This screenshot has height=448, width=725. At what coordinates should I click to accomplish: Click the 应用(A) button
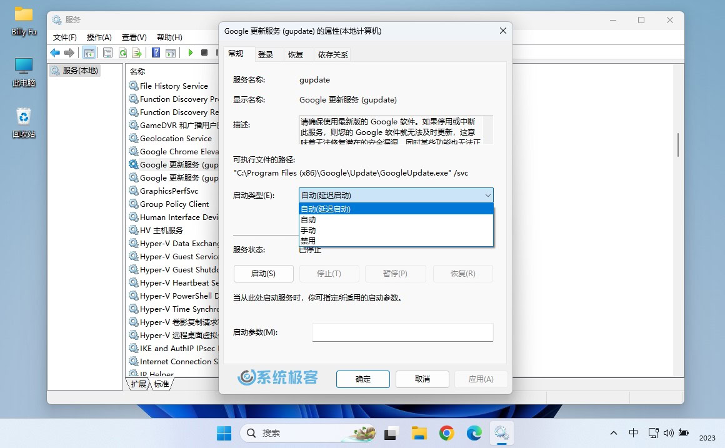point(481,379)
